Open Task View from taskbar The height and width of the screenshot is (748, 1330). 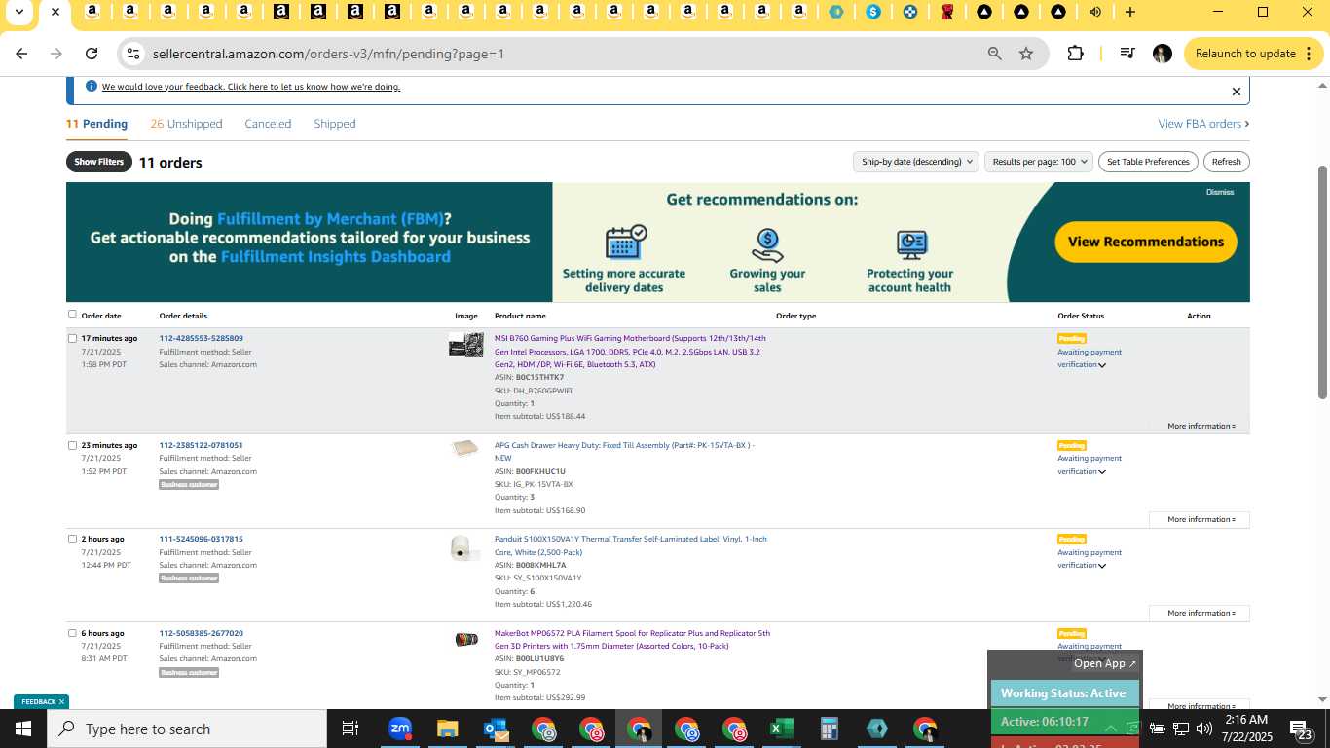click(351, 729)
